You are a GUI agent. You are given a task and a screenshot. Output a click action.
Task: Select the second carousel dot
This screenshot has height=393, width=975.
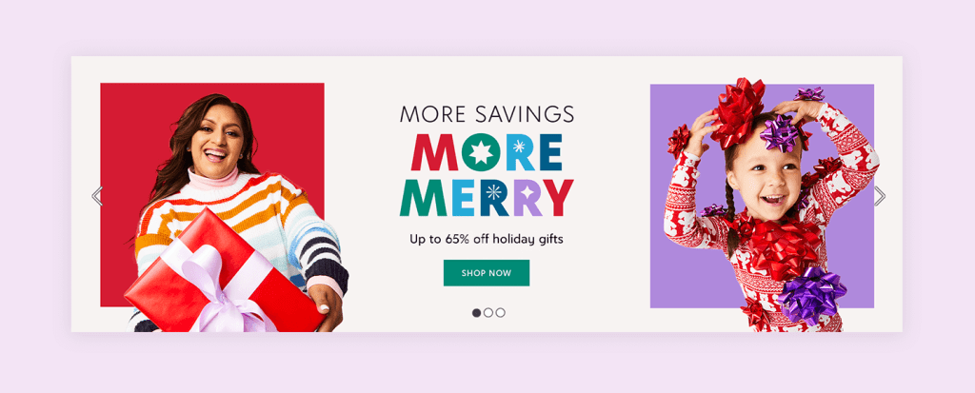pos(488,313)
